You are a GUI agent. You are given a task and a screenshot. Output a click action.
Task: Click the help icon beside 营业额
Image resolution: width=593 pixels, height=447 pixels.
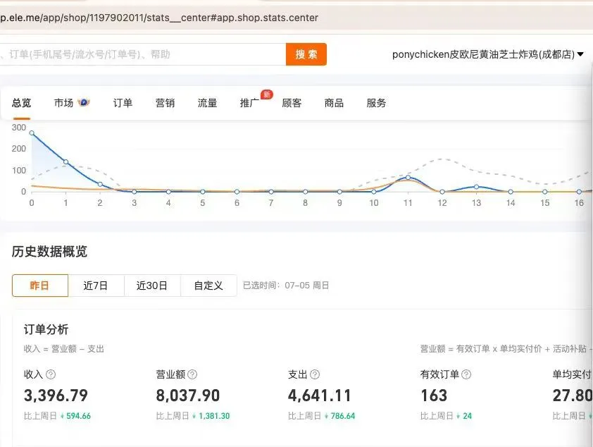tap(192, 374)
